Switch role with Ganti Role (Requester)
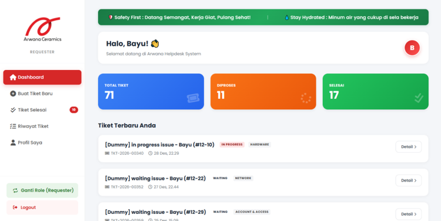441x221 pixels. pos(42,190)
